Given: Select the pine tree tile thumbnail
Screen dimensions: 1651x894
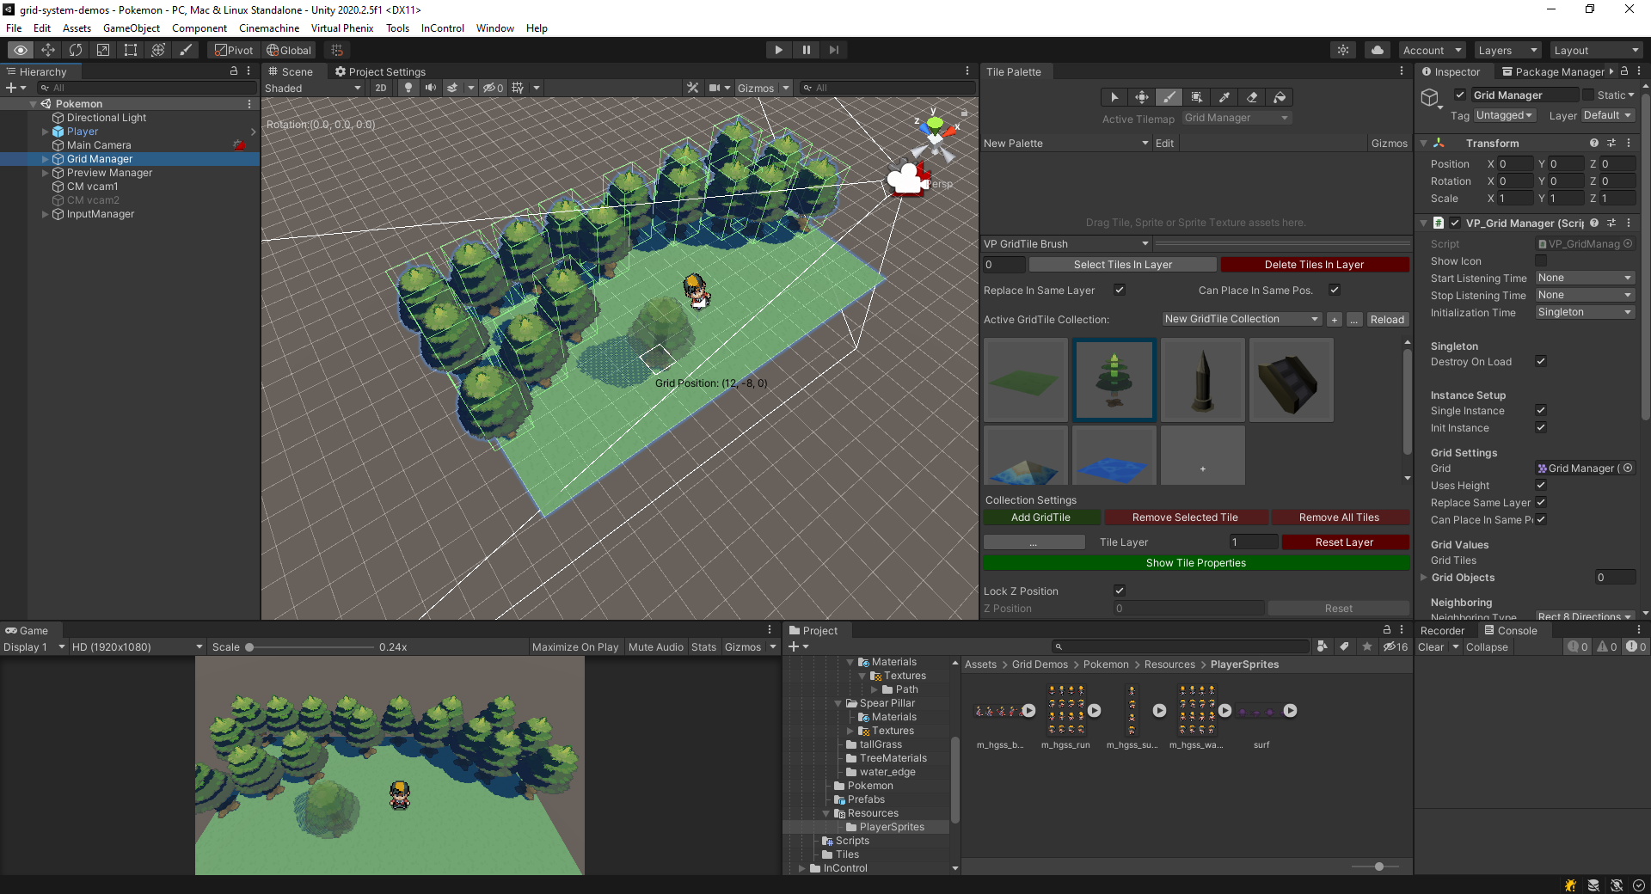Looking at the screenshot, I should click(x=1114, y=380).
